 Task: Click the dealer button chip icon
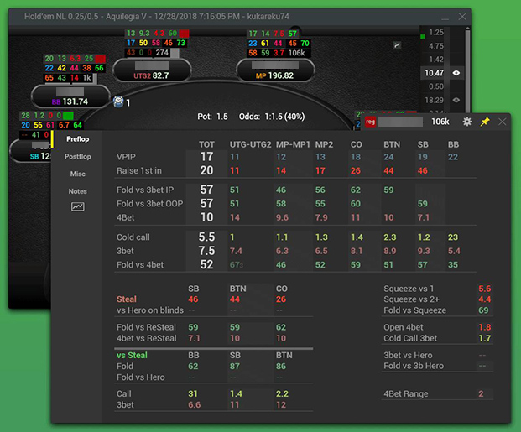(118, 102)
